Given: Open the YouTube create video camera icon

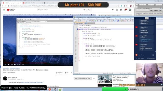Looking at the screenshot, I should (x=113, y=10).
